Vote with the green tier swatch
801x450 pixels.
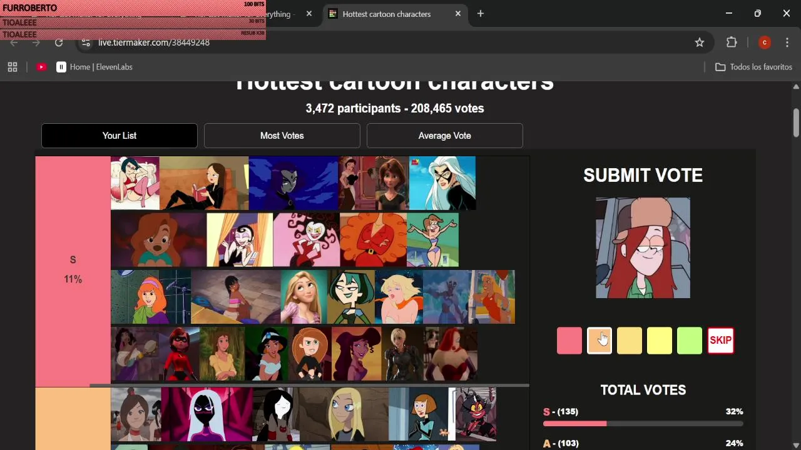(690, 341)
